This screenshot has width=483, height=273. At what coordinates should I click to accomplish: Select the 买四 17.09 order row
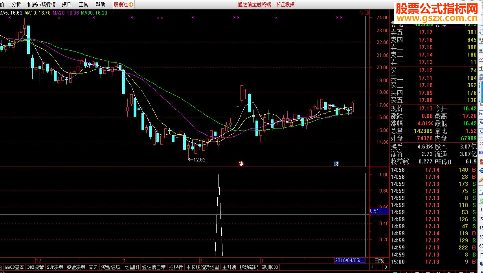[x=433, y=93]
